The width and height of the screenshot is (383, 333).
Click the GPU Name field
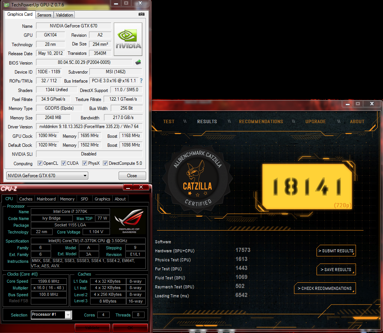[x=74, y=26]
